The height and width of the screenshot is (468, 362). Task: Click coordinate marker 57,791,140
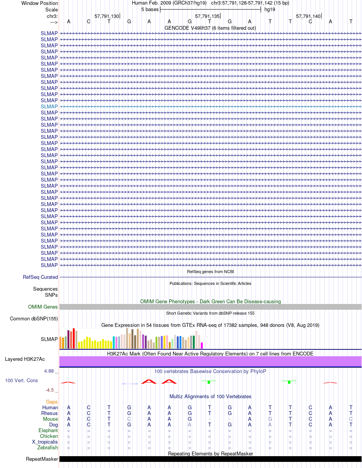308,16
